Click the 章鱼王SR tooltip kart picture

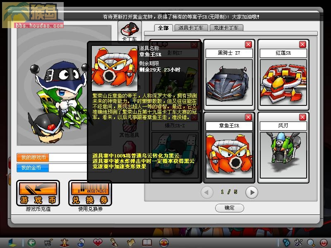pyautogui.click(x=115, y=68)
